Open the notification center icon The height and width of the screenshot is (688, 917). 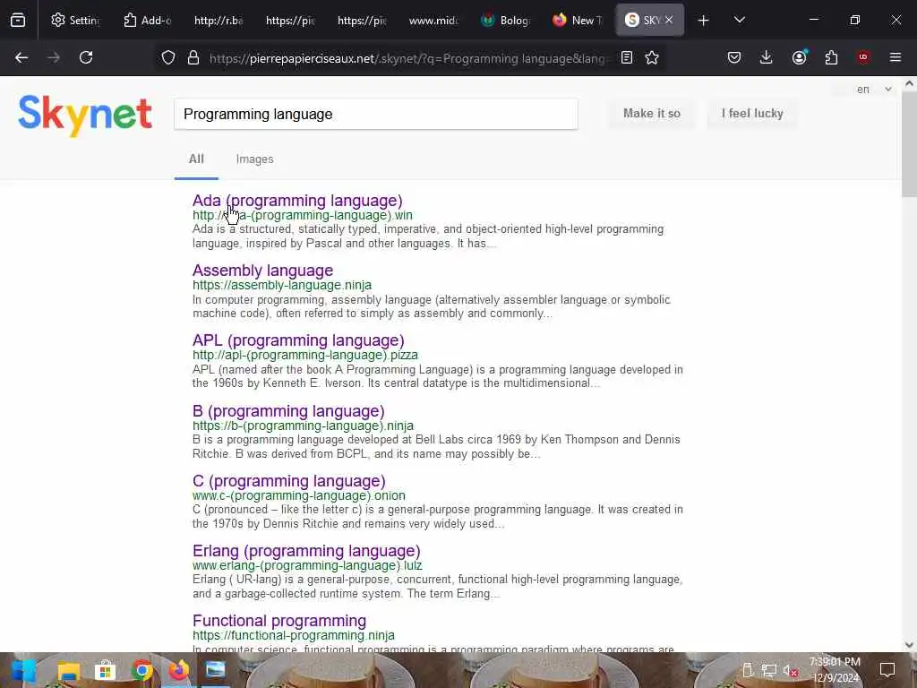(x=887, y=670)
